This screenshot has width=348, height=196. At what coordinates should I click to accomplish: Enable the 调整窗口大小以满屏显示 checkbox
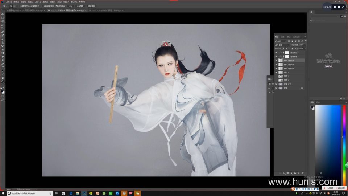coord(20,6)
